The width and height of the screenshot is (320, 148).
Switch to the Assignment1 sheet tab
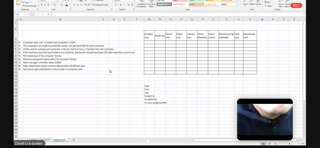pyautogui.click(x=60, y=140)
